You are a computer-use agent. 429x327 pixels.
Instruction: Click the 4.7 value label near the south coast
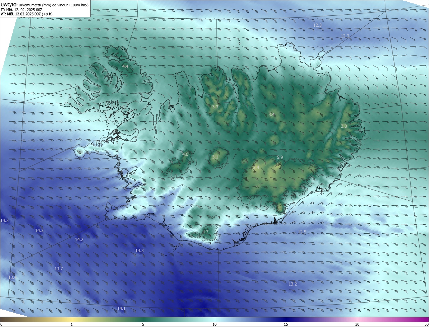click(205, 232)
